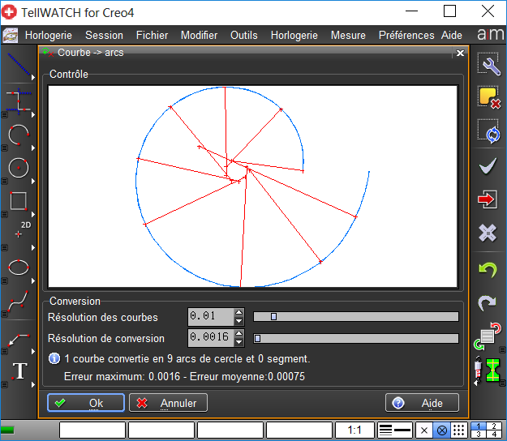The width and height of the screenshot is (507, 441).
Task: Toggle the 1:1 scale button
Action: click(354, 430)
